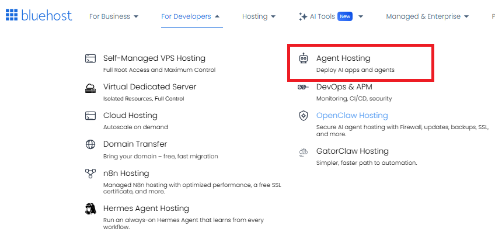Viewport: 495px width, 239px height.
Task: Open Self-Managed VPS Hosting link
Action: click(x=154, y=58)
